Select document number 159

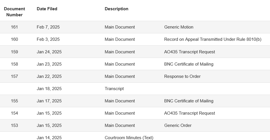(x=14, y=52)
